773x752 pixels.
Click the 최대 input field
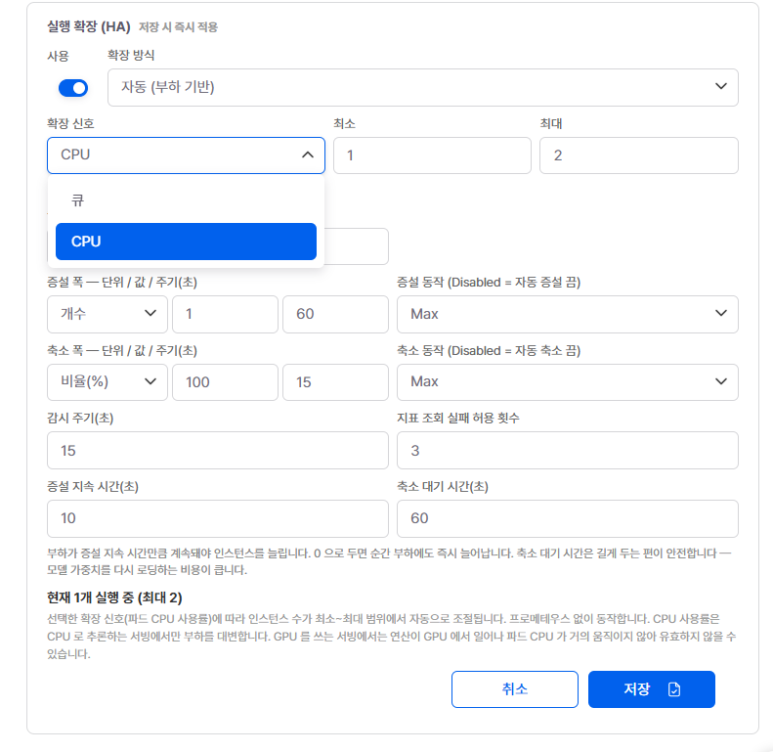[639, 155]
